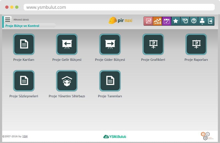
Task: Open the Proje Grafikleri module
Action: tap(153, 44)
